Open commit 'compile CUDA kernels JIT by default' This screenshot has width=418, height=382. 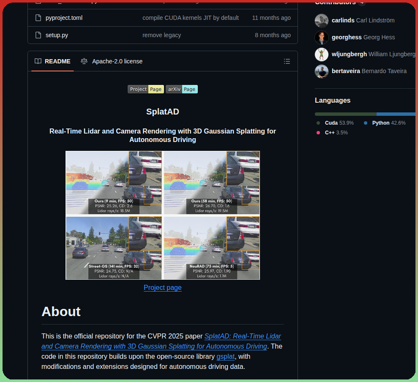point(191,18)
